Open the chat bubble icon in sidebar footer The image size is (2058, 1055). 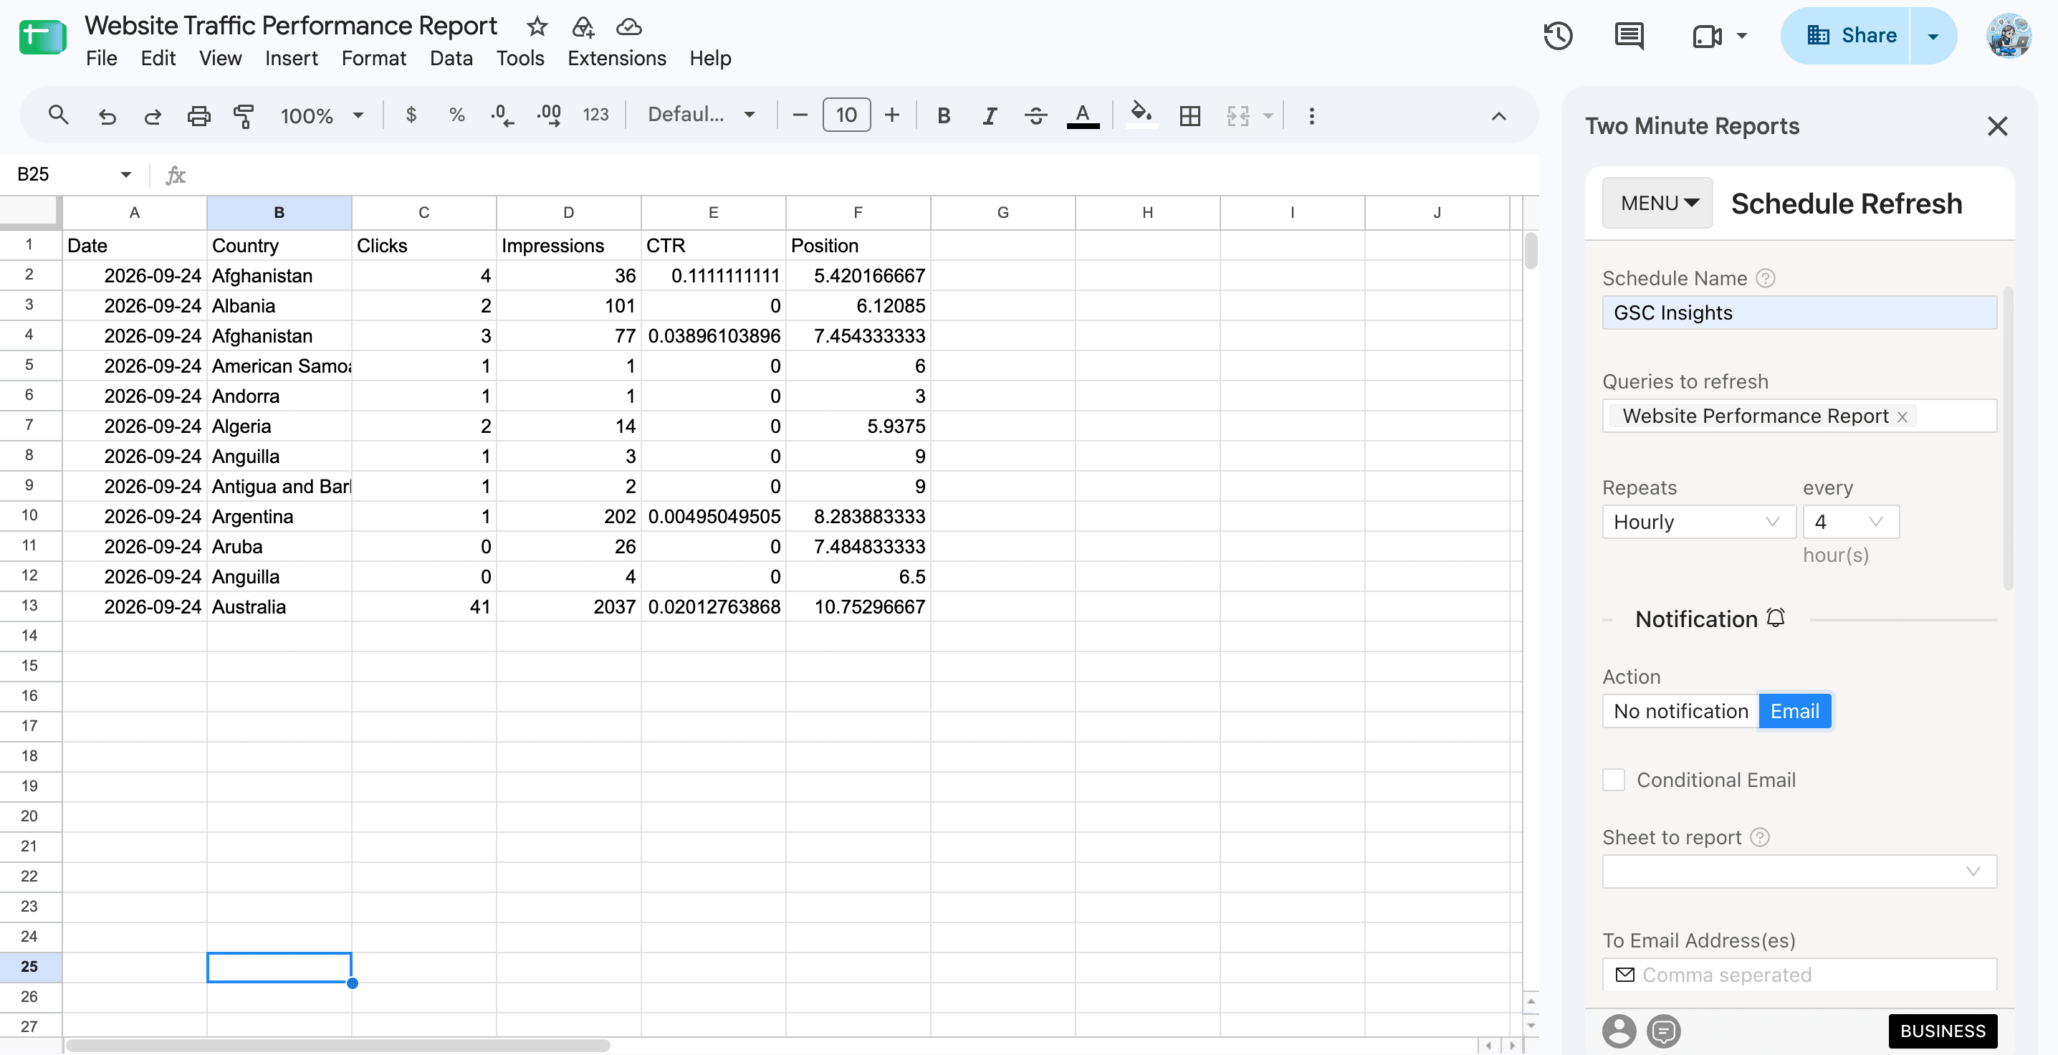(1664, 1031)
